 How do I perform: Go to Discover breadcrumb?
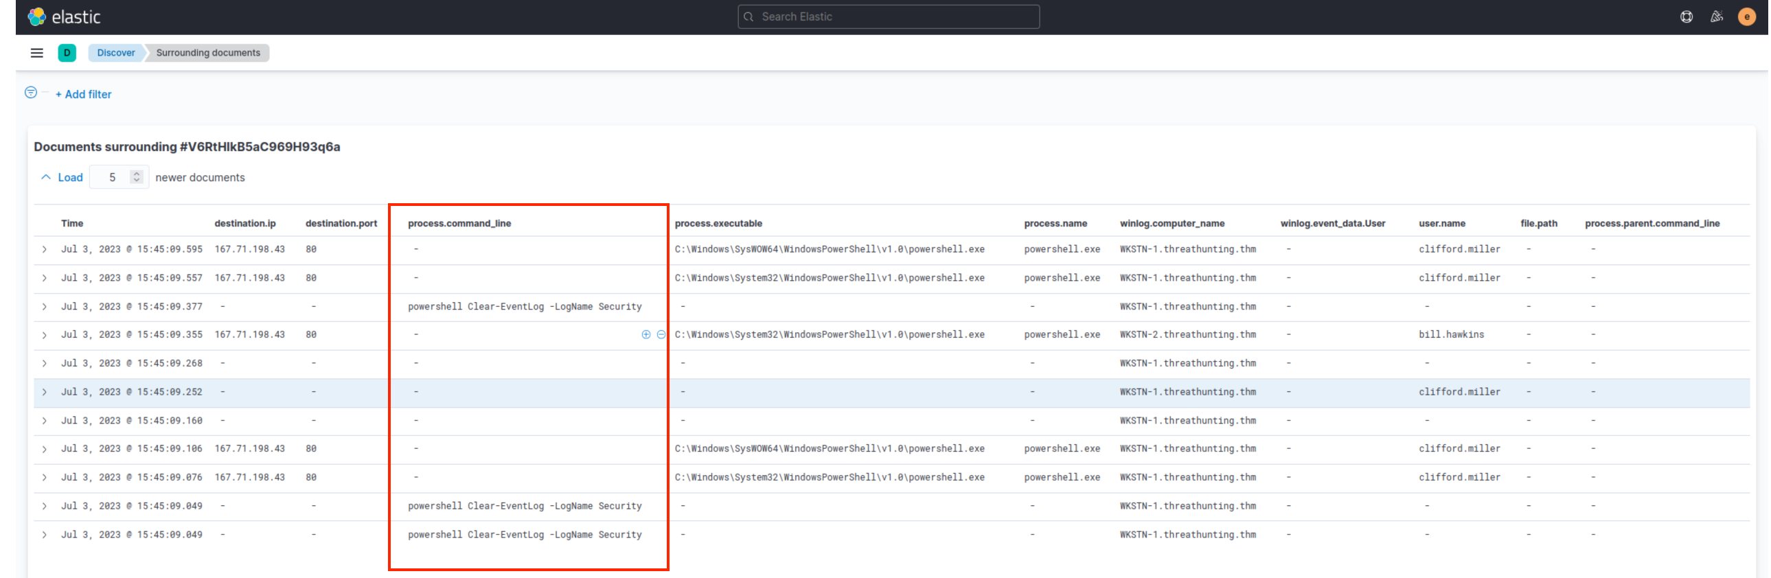click(116, 53)
